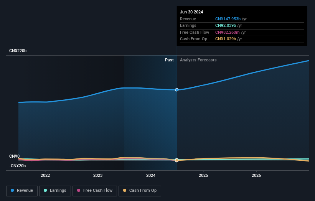Click the 2025 x-axis label

point(203,175)
